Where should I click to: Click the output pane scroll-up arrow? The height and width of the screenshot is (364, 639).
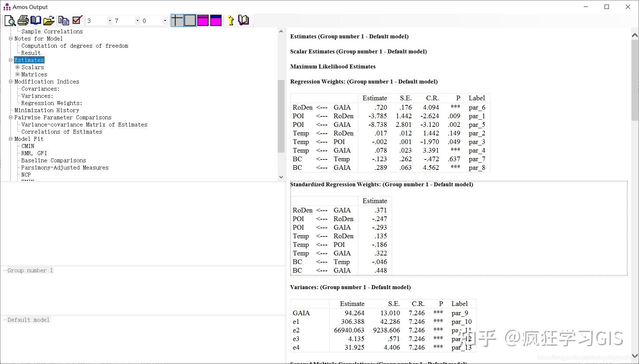point(635,35)
